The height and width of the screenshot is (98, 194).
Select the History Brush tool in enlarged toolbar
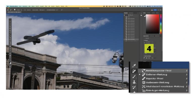tap(134, 87)
